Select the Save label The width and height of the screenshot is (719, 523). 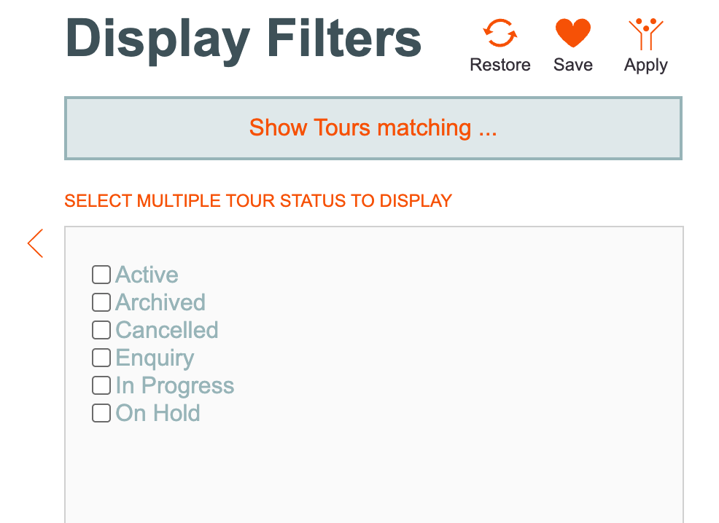572,65
